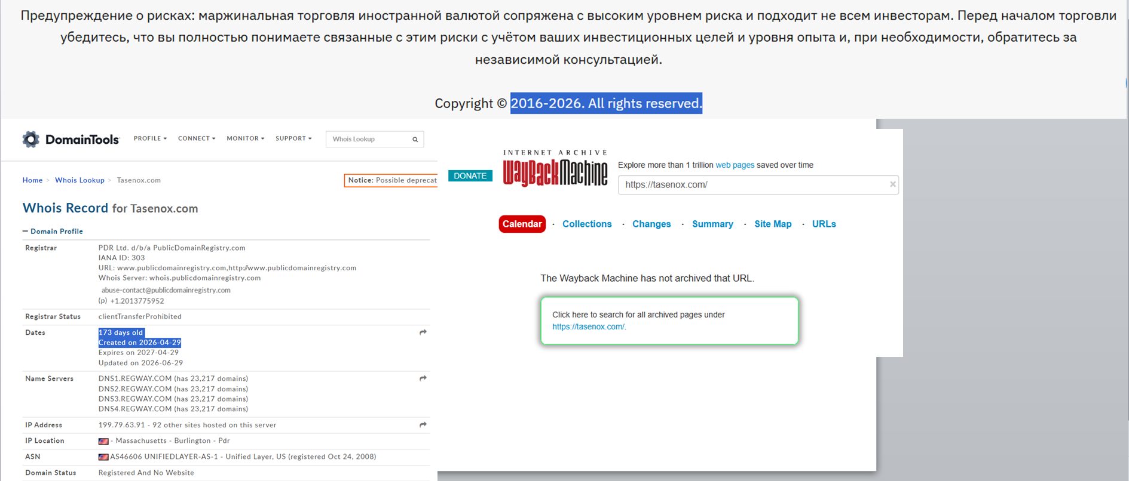
Task: Click the '173 days old' text
Action: click(121, 333)
